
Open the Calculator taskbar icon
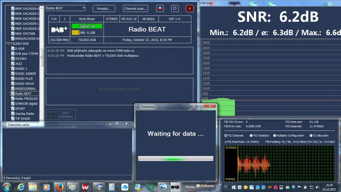[112, 187]
